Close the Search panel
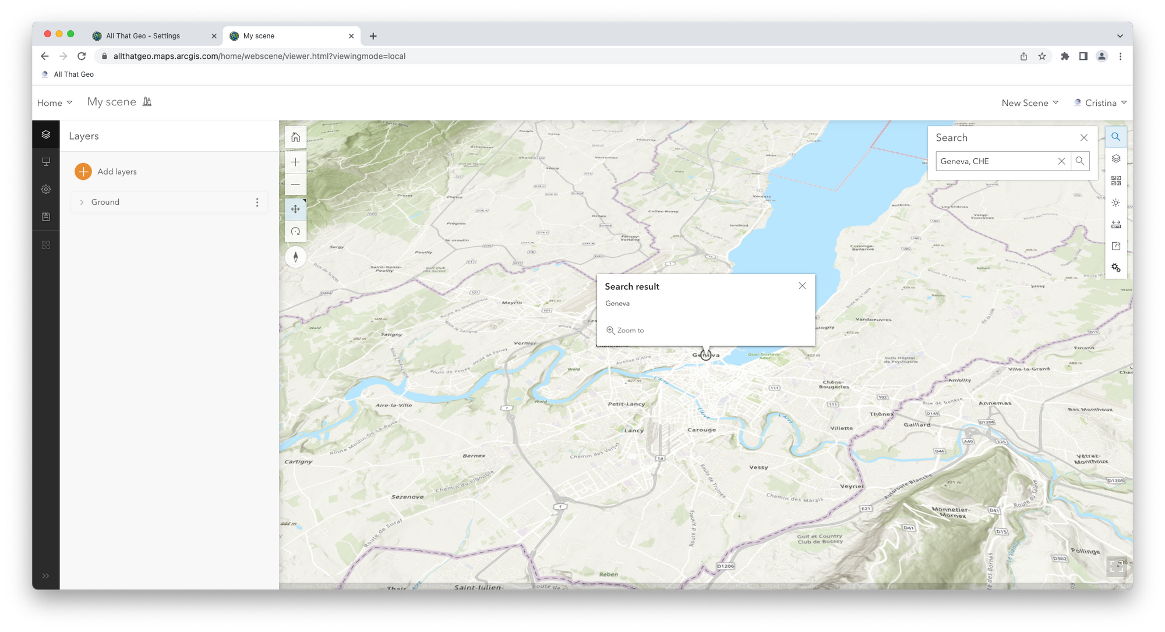The image size is (1165, 632). click(x=1083, y=138)
